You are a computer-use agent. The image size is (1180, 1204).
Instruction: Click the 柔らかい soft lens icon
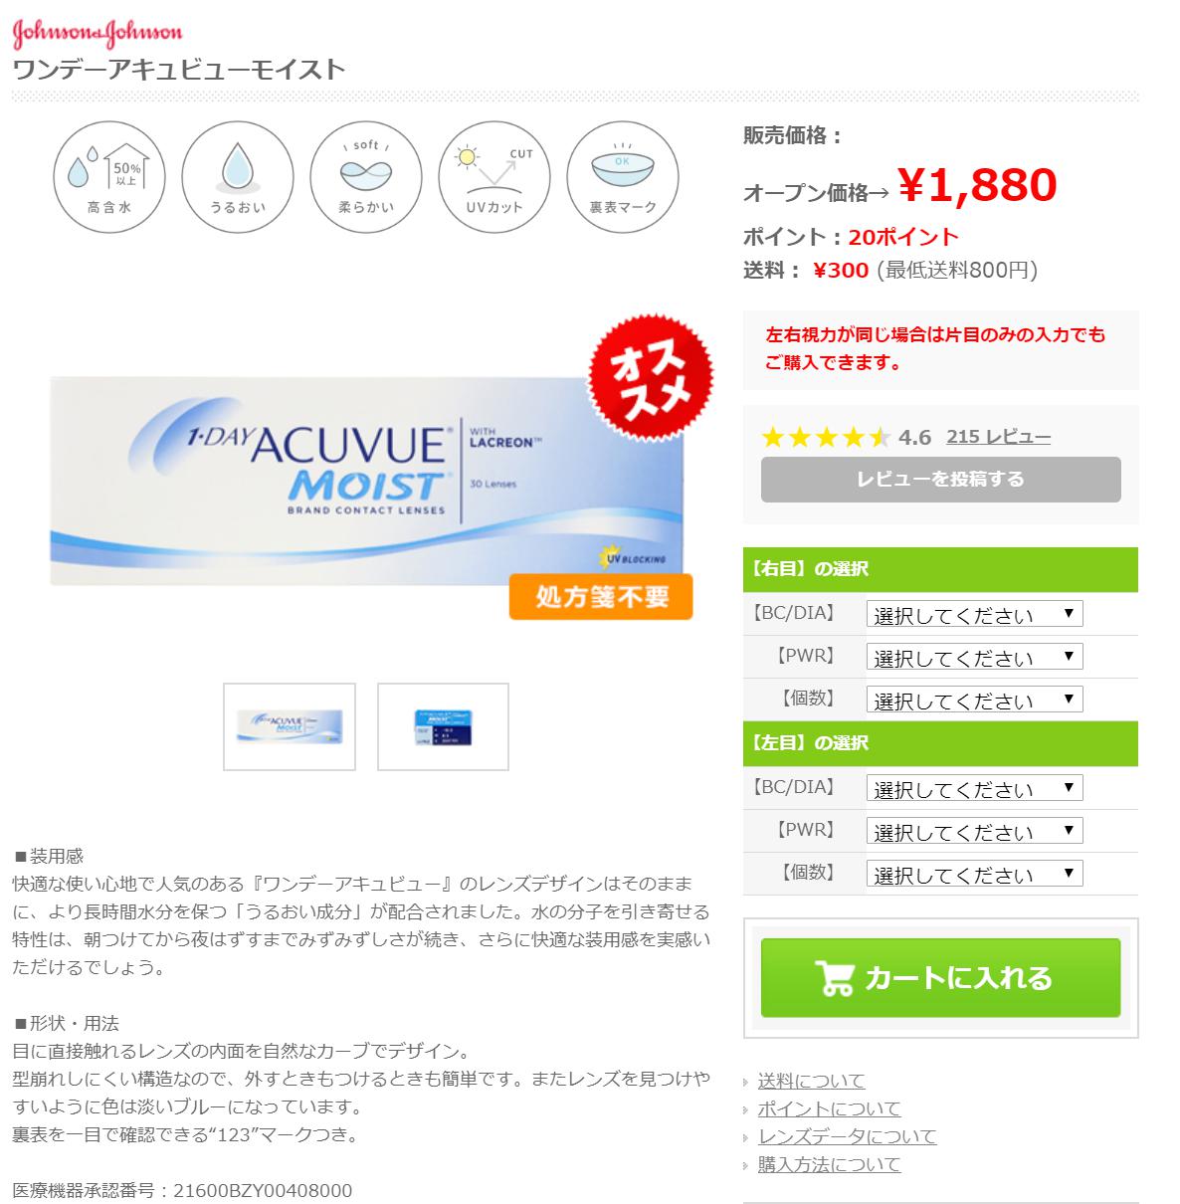366,178
